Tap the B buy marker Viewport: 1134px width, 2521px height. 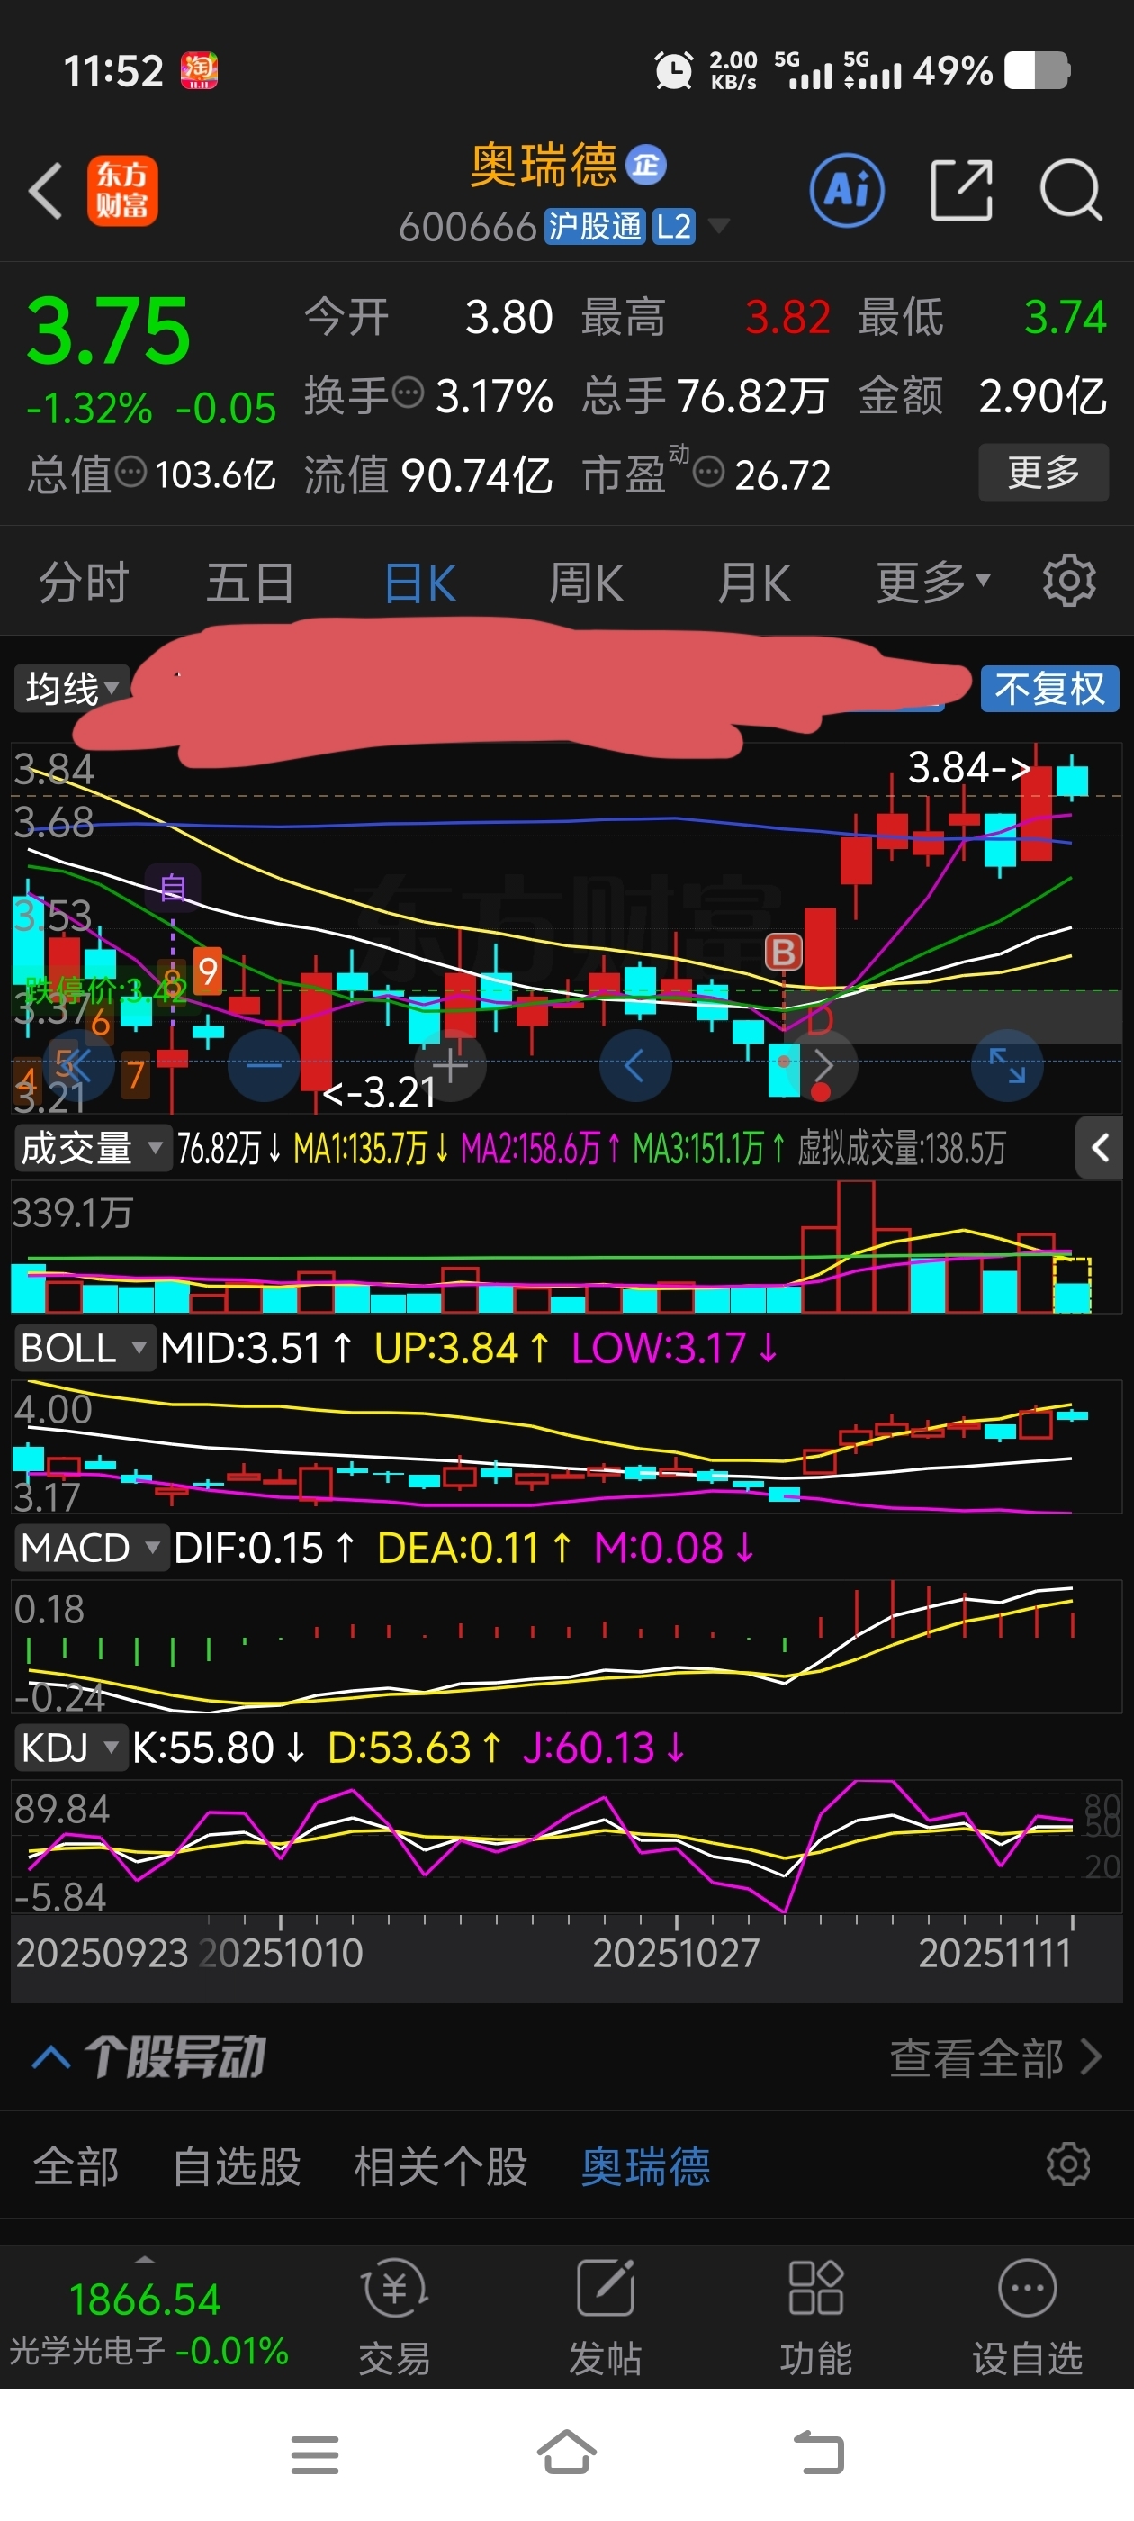783,952
